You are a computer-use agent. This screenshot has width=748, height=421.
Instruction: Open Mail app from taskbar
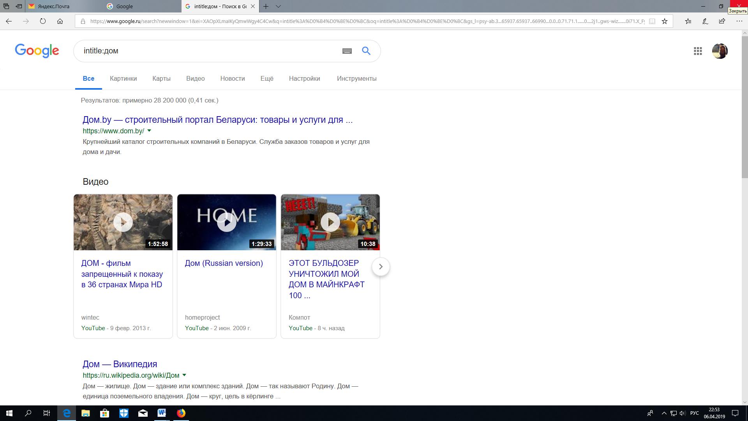(143, 413)
